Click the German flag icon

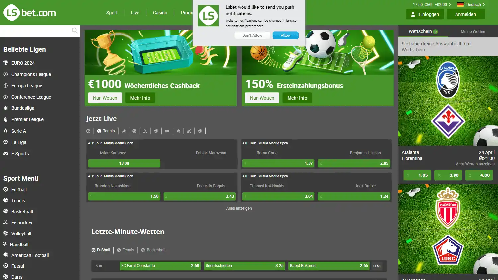[x=460, y=4]
